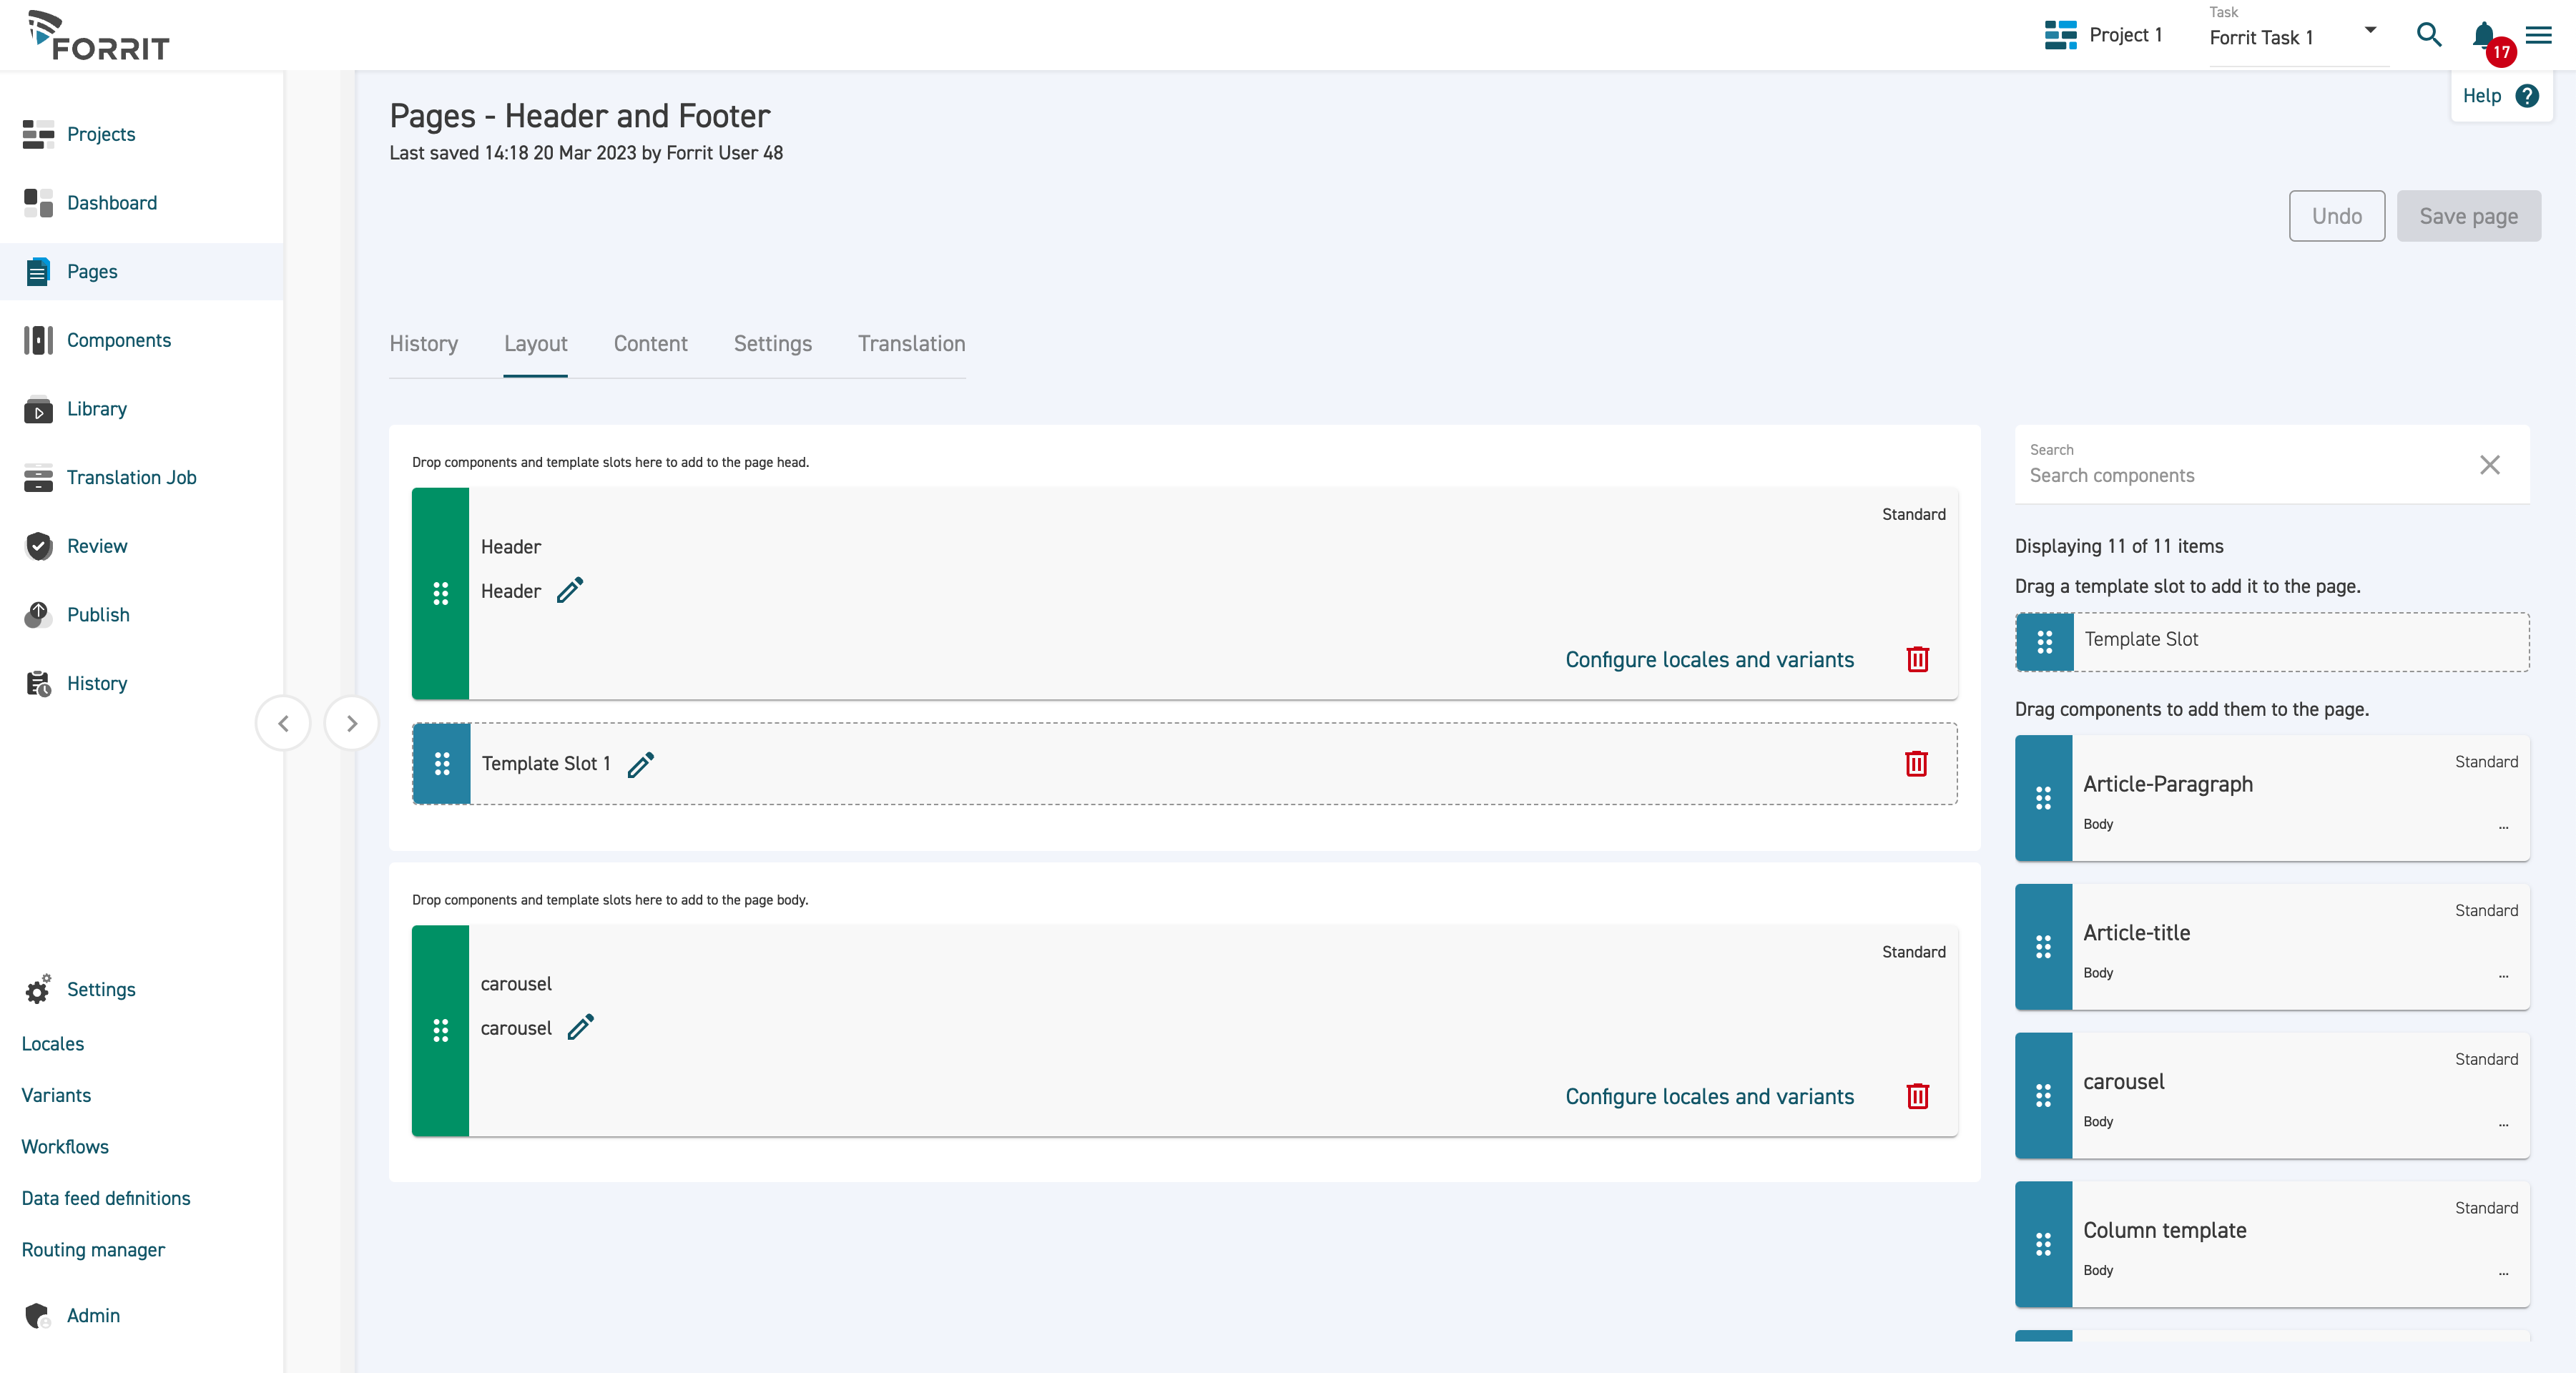Edit the Header component name pencil

[x=570, y=591]
